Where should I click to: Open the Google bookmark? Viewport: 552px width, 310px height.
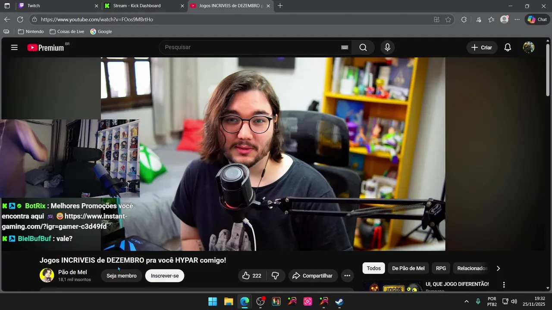click(101, 31)
